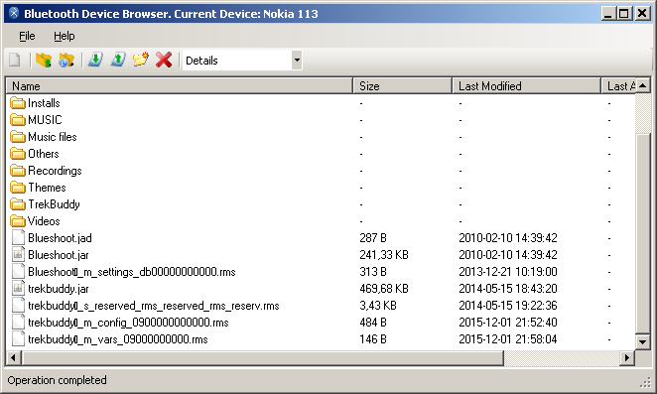The image size is (657, 394).
Task: Select trekbuddy0_m_config_0900000000000.rms file name
Action: click(x=128, y=323)
